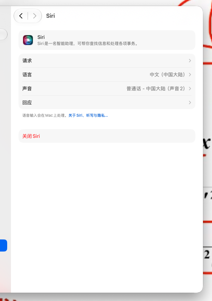Expand the 请求 row chevron
This screenshot has width=212, height=301.
tap(190, 61)
